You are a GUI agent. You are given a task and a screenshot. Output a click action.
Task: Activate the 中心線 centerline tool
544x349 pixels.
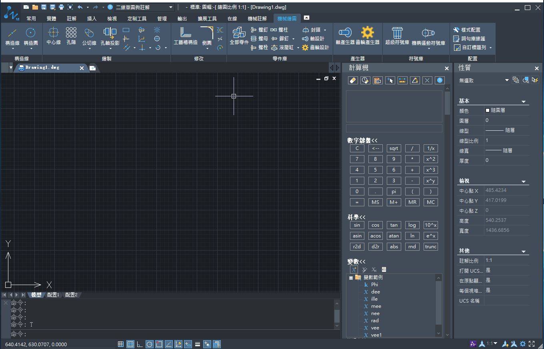(x=54, y=36)
